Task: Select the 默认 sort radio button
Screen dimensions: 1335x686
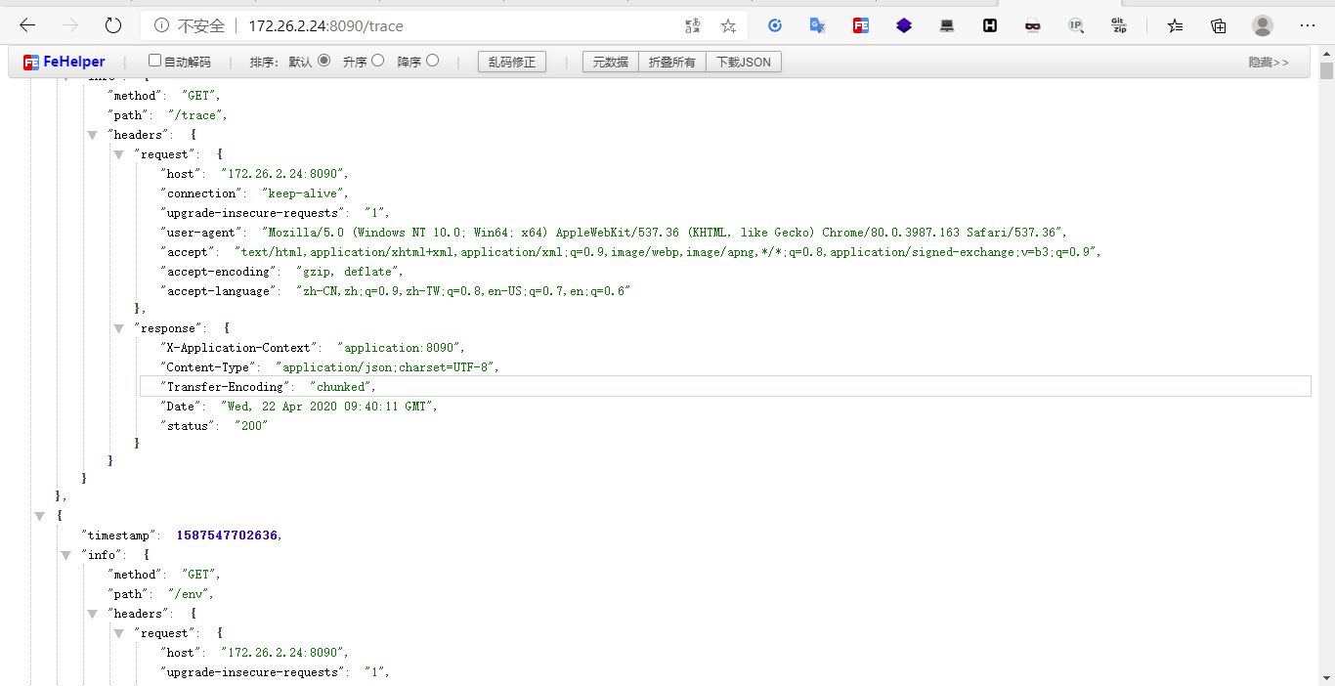Action: (x=324, y=61)
